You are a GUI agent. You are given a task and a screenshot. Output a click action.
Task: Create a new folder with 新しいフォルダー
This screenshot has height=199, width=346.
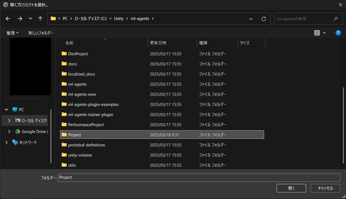(41, 33)
